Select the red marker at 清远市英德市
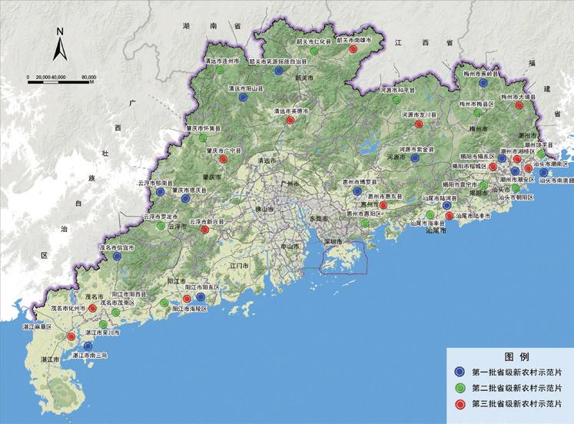574x424 pixels. (x=290, y=120)
